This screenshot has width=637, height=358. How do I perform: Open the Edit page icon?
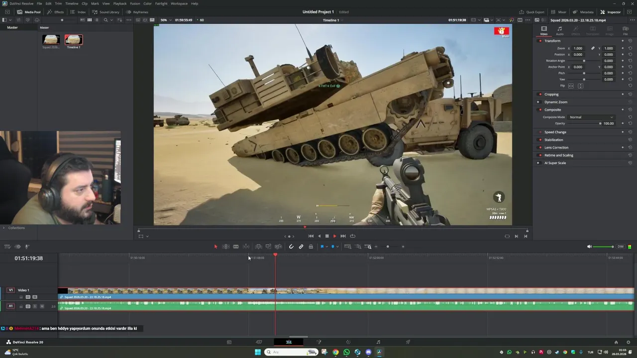pyautogui.click(x=289, y=342)
